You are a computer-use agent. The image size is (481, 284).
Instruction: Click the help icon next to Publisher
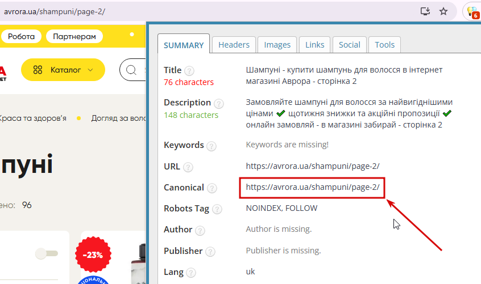pos(210,252)
